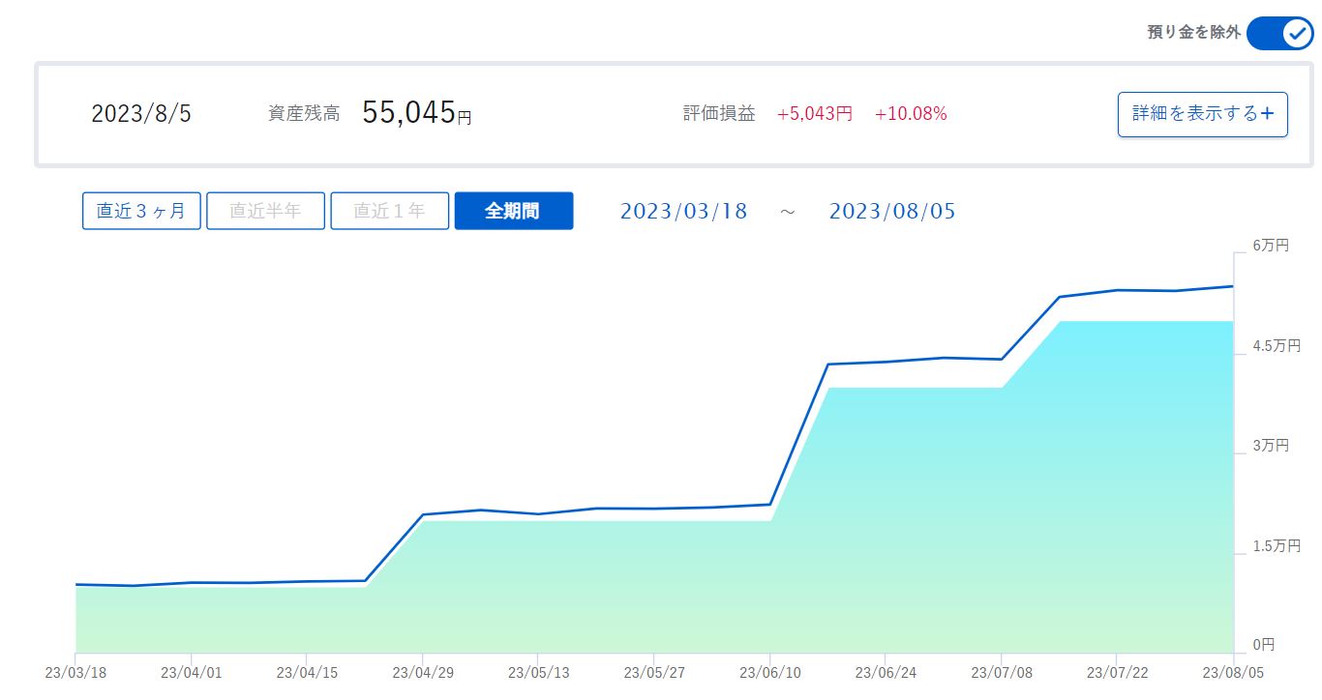Click the 23/08/05 x-axis label
Image resolution: width=1322 pixels, height=700 pixels.
[1233, 672]
